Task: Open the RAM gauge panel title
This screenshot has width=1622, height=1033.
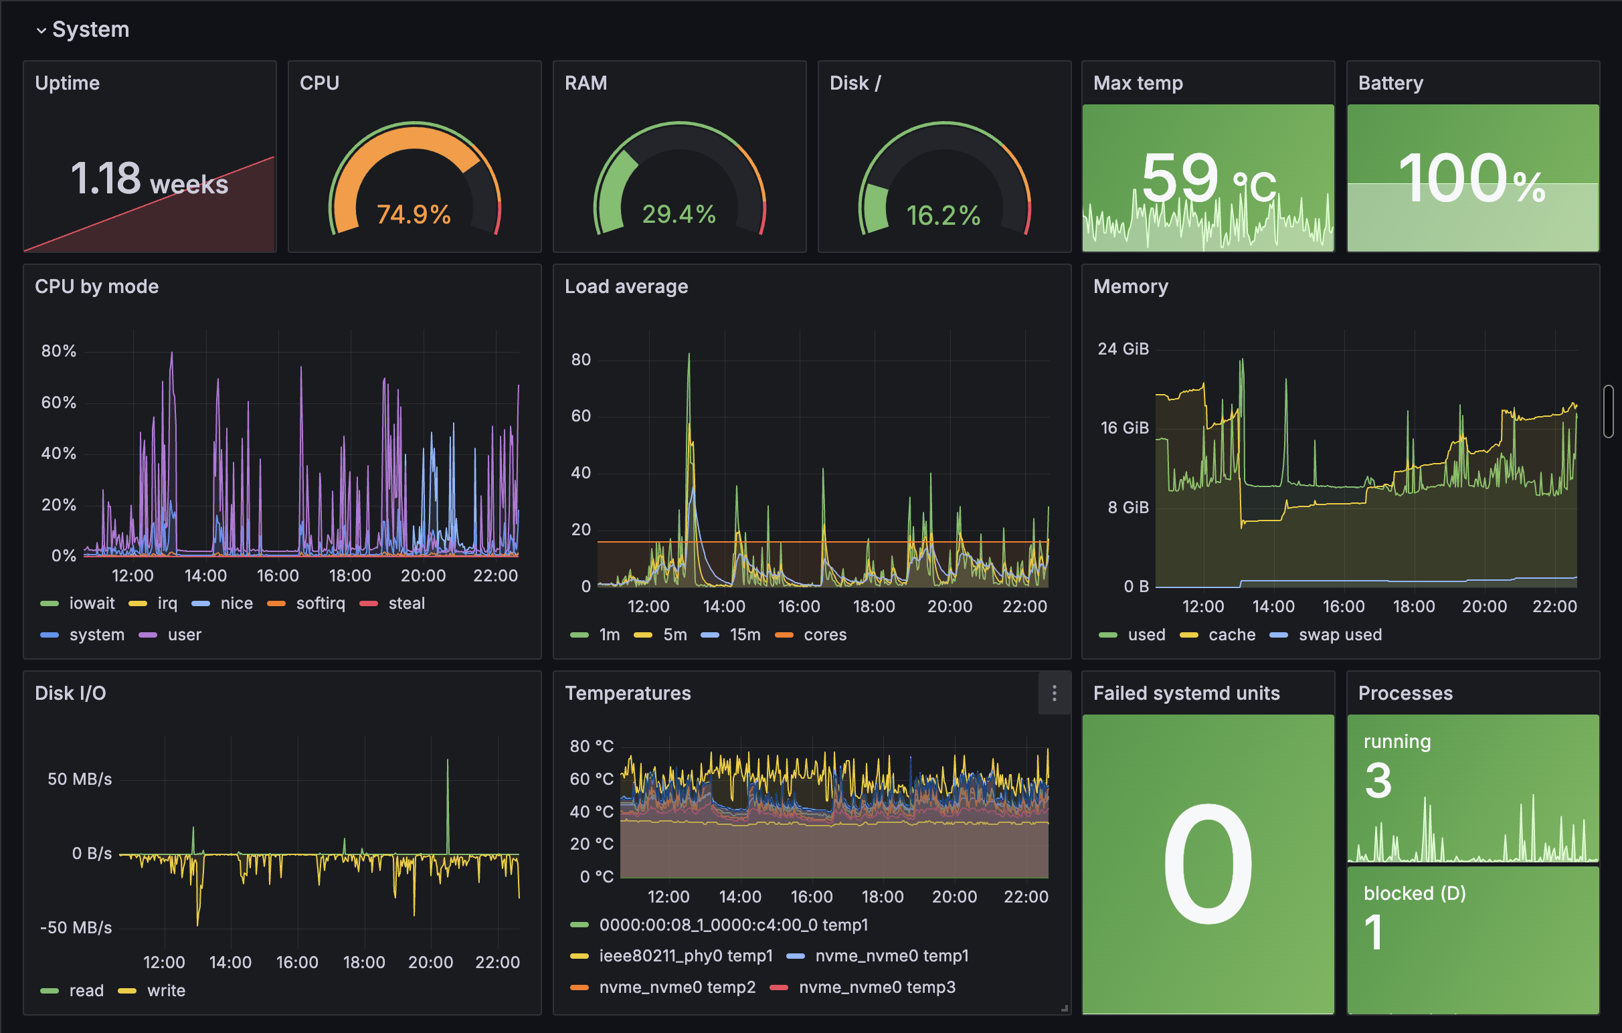Action: (x=586, y=83)
